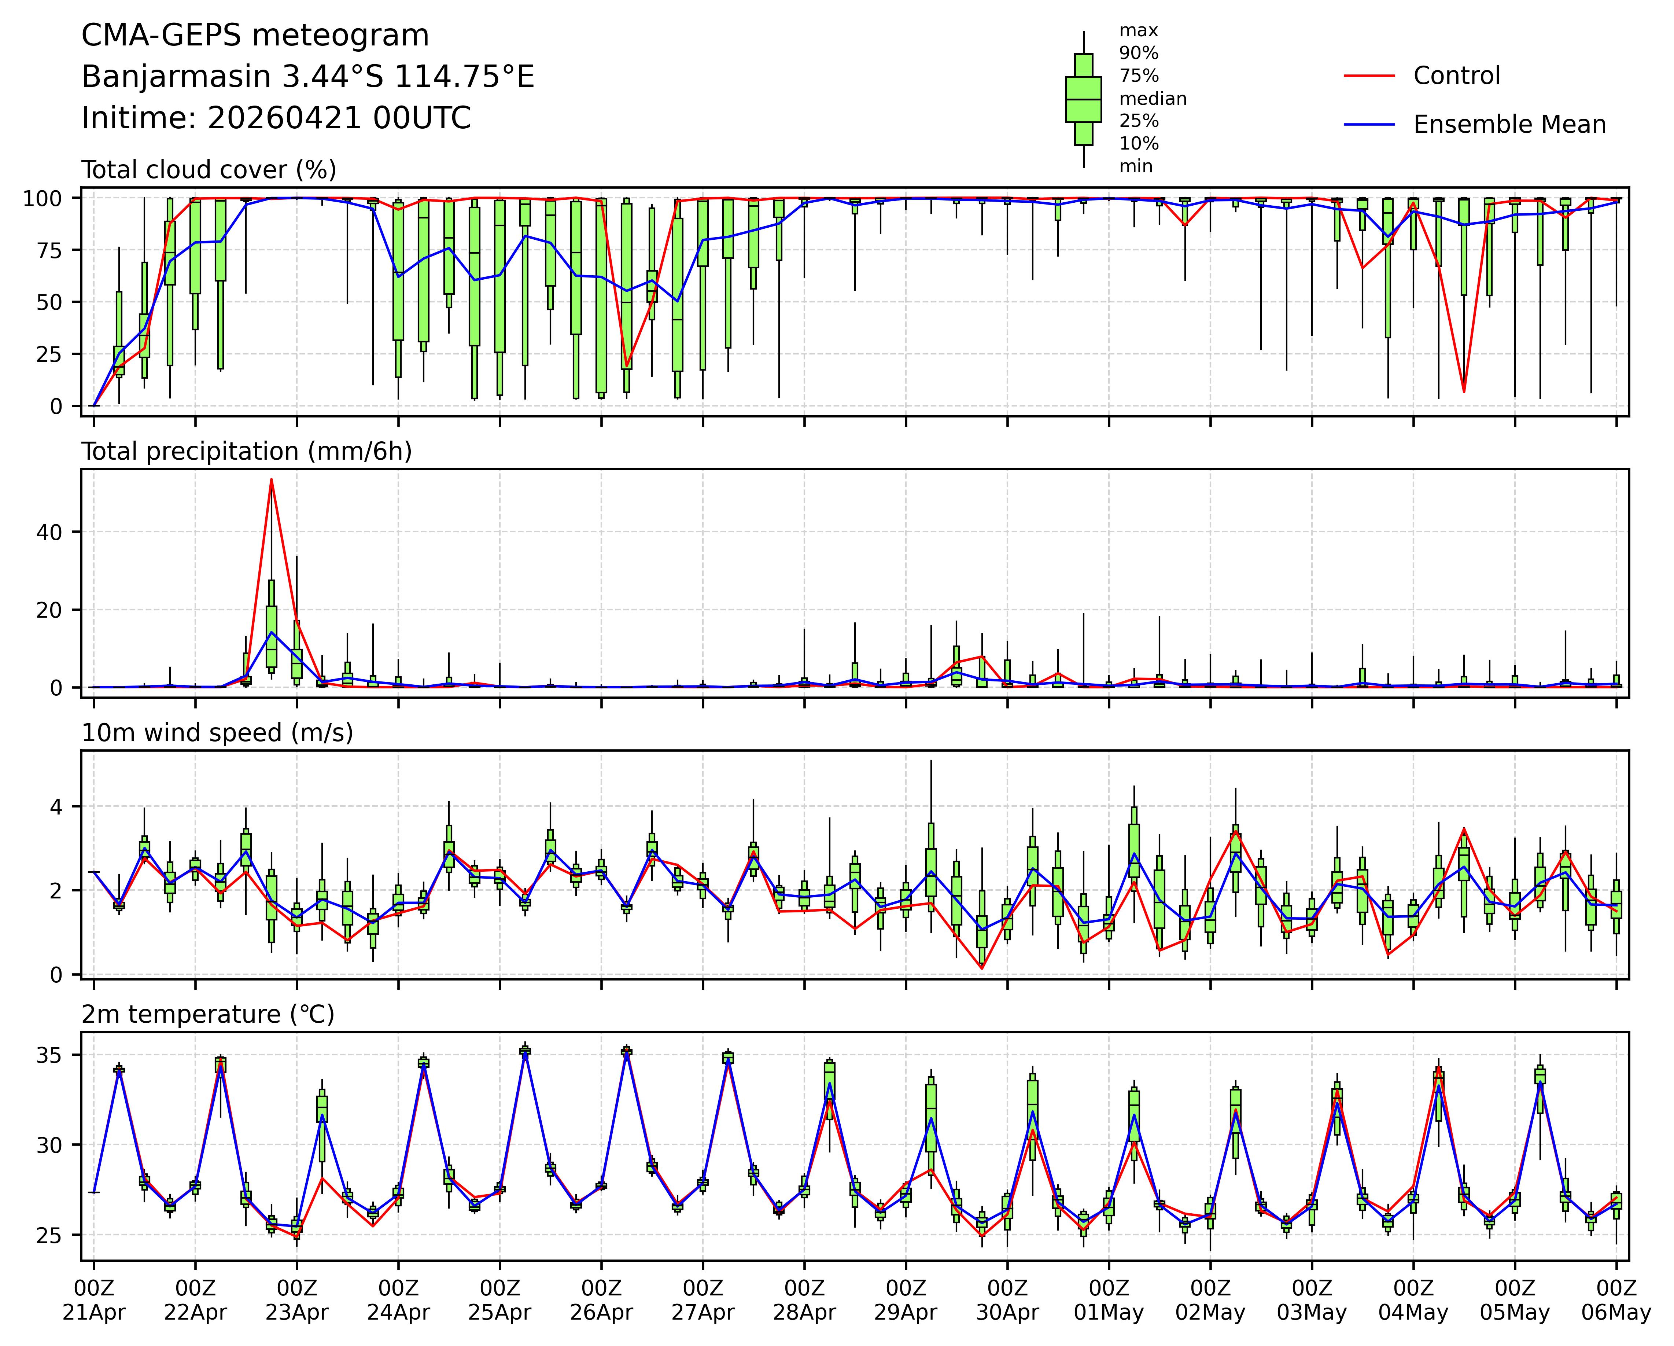Click the median label in legend
Viewport: 1674px width, 1346px height.
coord(1152,99)
